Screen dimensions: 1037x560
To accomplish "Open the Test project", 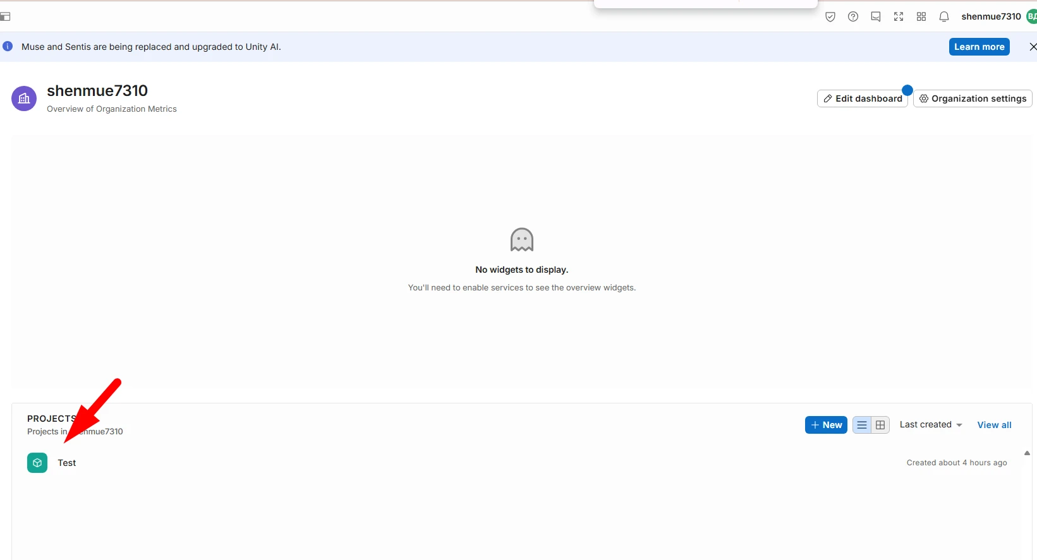I will point(67,463).
